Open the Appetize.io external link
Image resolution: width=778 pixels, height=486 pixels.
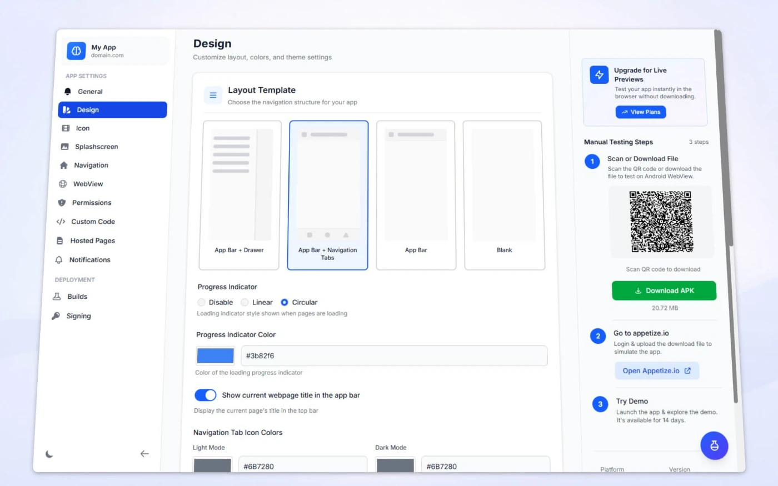pyautogui.click(x=656, y=370)
